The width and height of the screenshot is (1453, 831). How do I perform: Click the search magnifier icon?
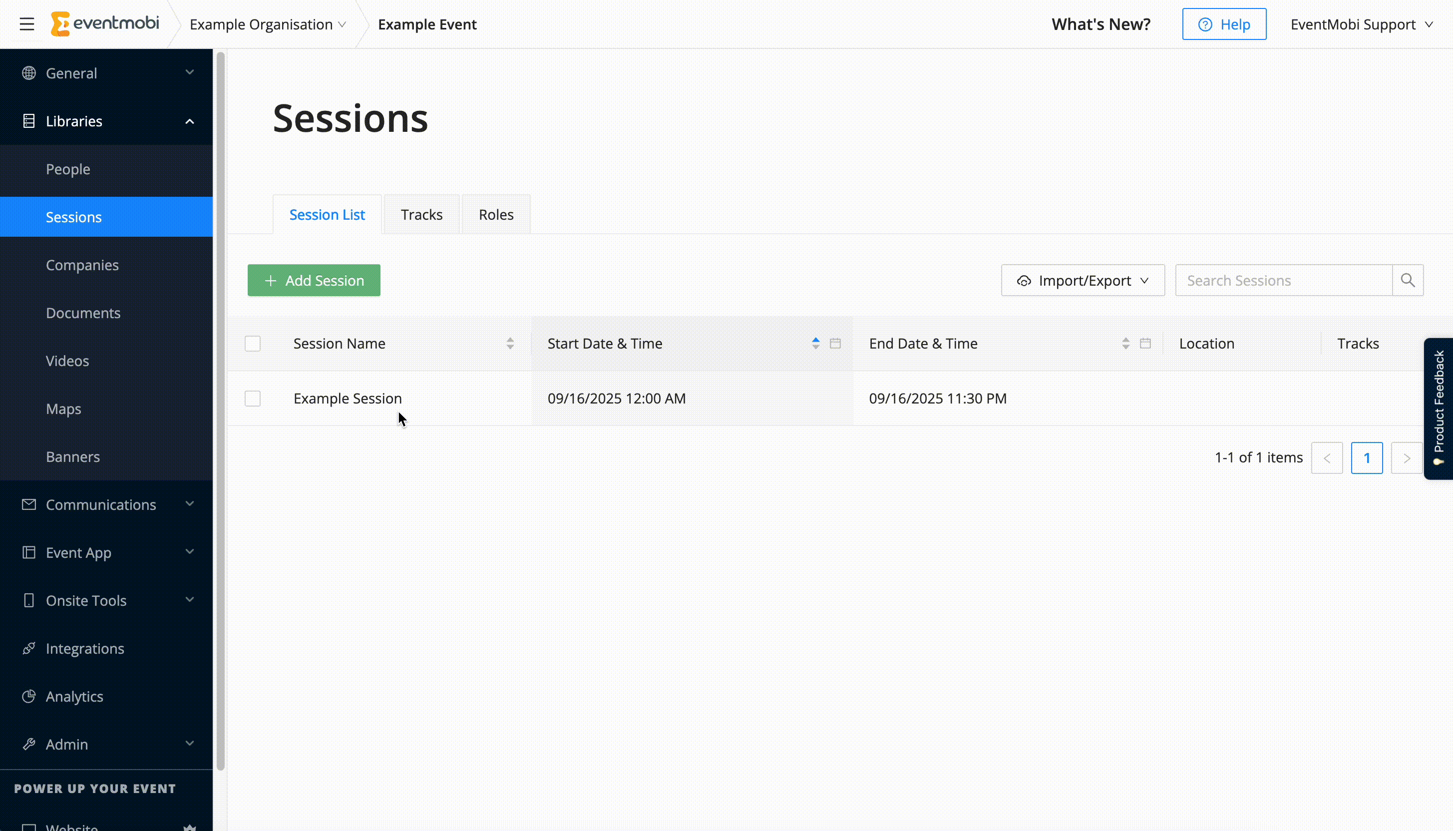click(x=1408, y=280)
